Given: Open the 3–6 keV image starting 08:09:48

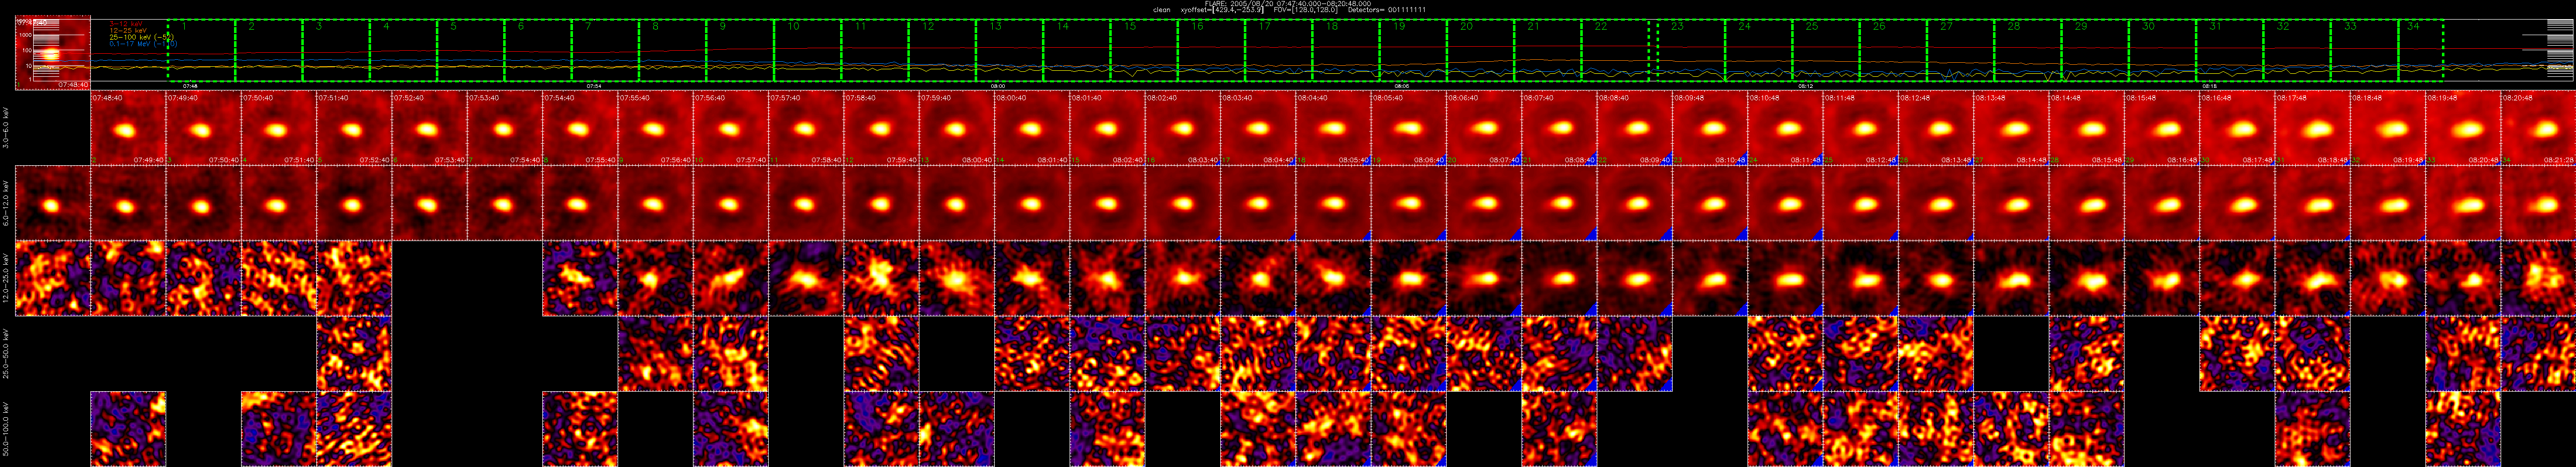Looking at the screenshot, I should pyautogui.click(x=1710, y=128).
